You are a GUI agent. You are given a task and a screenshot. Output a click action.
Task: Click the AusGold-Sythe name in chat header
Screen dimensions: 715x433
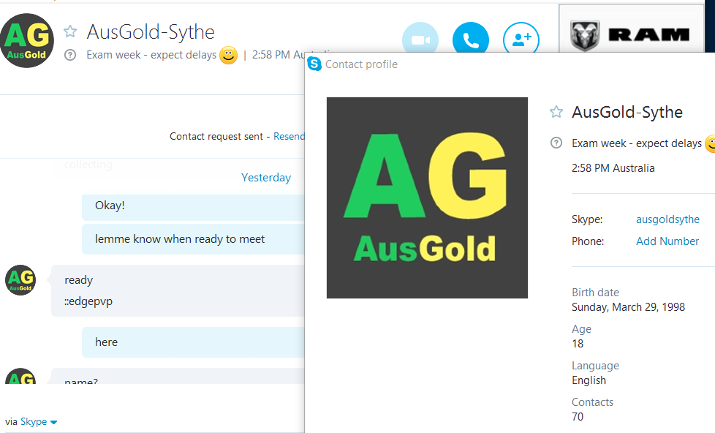tap(151, 32)
